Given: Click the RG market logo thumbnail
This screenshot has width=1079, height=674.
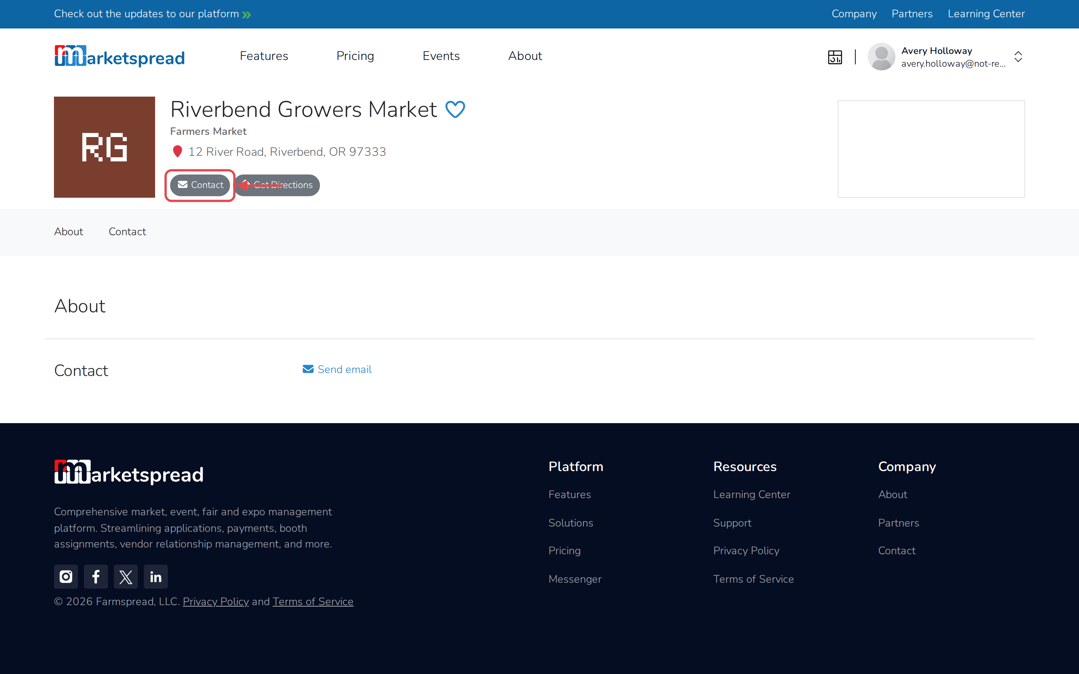Looking at the screenshot, I should (104, 147).
